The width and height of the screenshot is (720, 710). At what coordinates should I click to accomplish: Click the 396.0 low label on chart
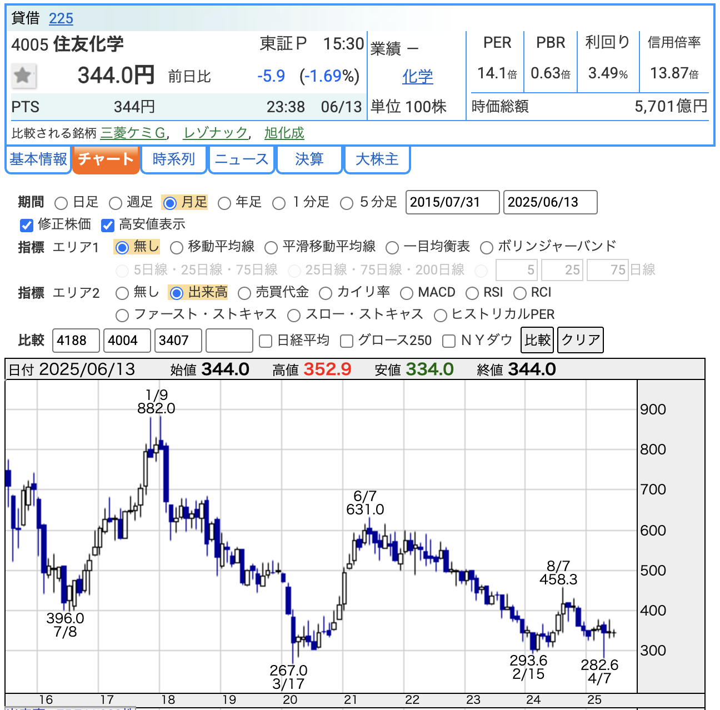click(x=65, y=618)
